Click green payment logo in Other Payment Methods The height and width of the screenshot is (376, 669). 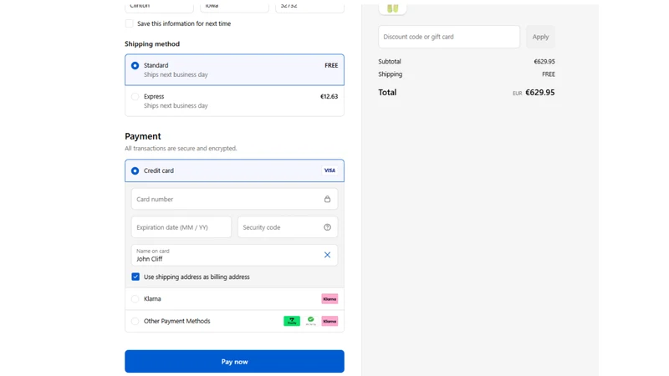(x=292, y=321)
